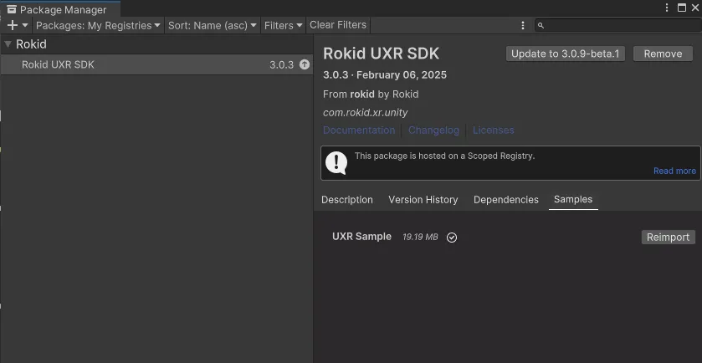Open the add package dropdown arrow
702x363 pixels.
click(25, 26)
